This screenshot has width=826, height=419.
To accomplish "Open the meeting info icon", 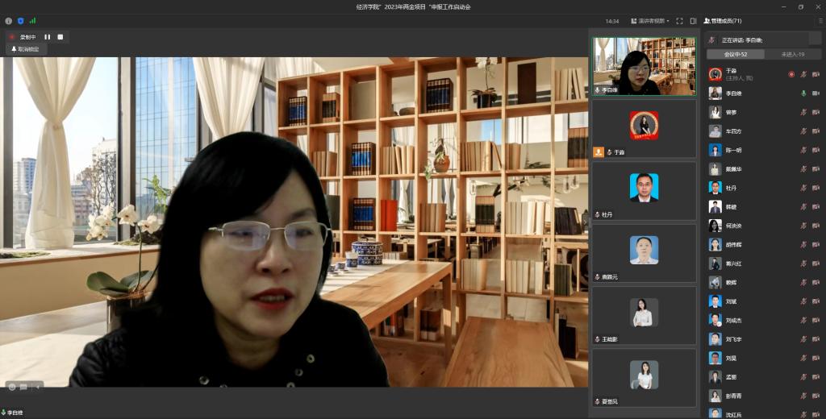I will click(x=9, y=21).
